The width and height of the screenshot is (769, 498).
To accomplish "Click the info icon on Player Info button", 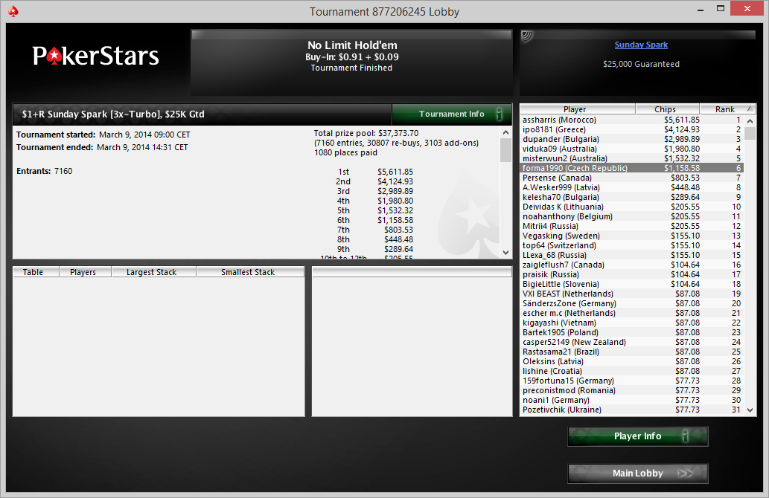I will pyautogui.click(x=685, y=436).
